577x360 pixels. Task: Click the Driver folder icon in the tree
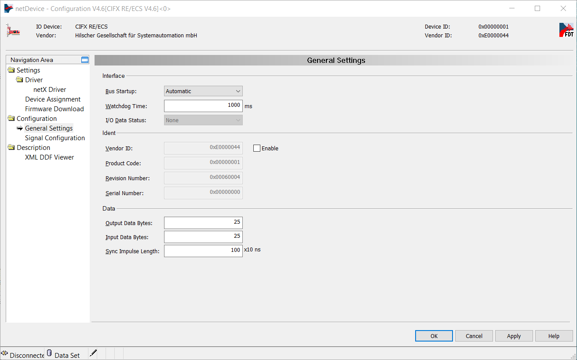[19, 80]
